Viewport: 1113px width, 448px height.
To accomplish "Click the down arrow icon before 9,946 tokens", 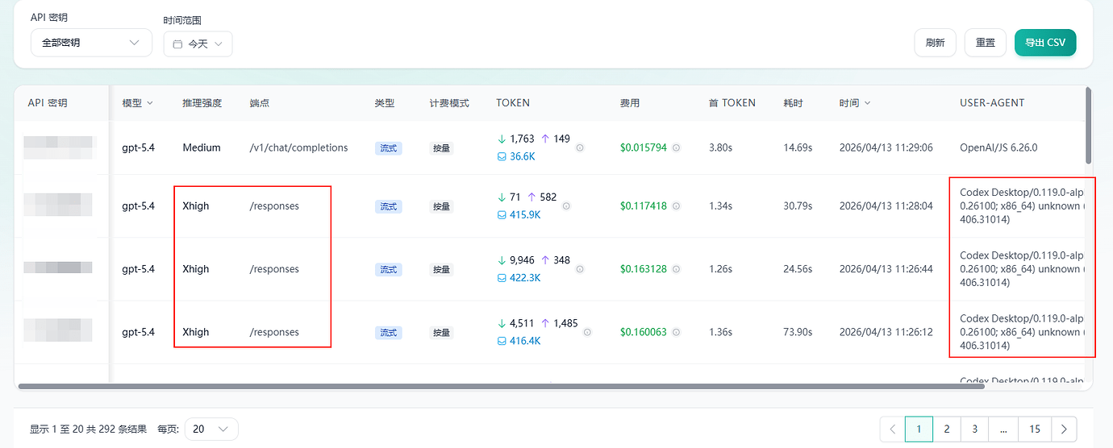I will (x=502, y=260).
